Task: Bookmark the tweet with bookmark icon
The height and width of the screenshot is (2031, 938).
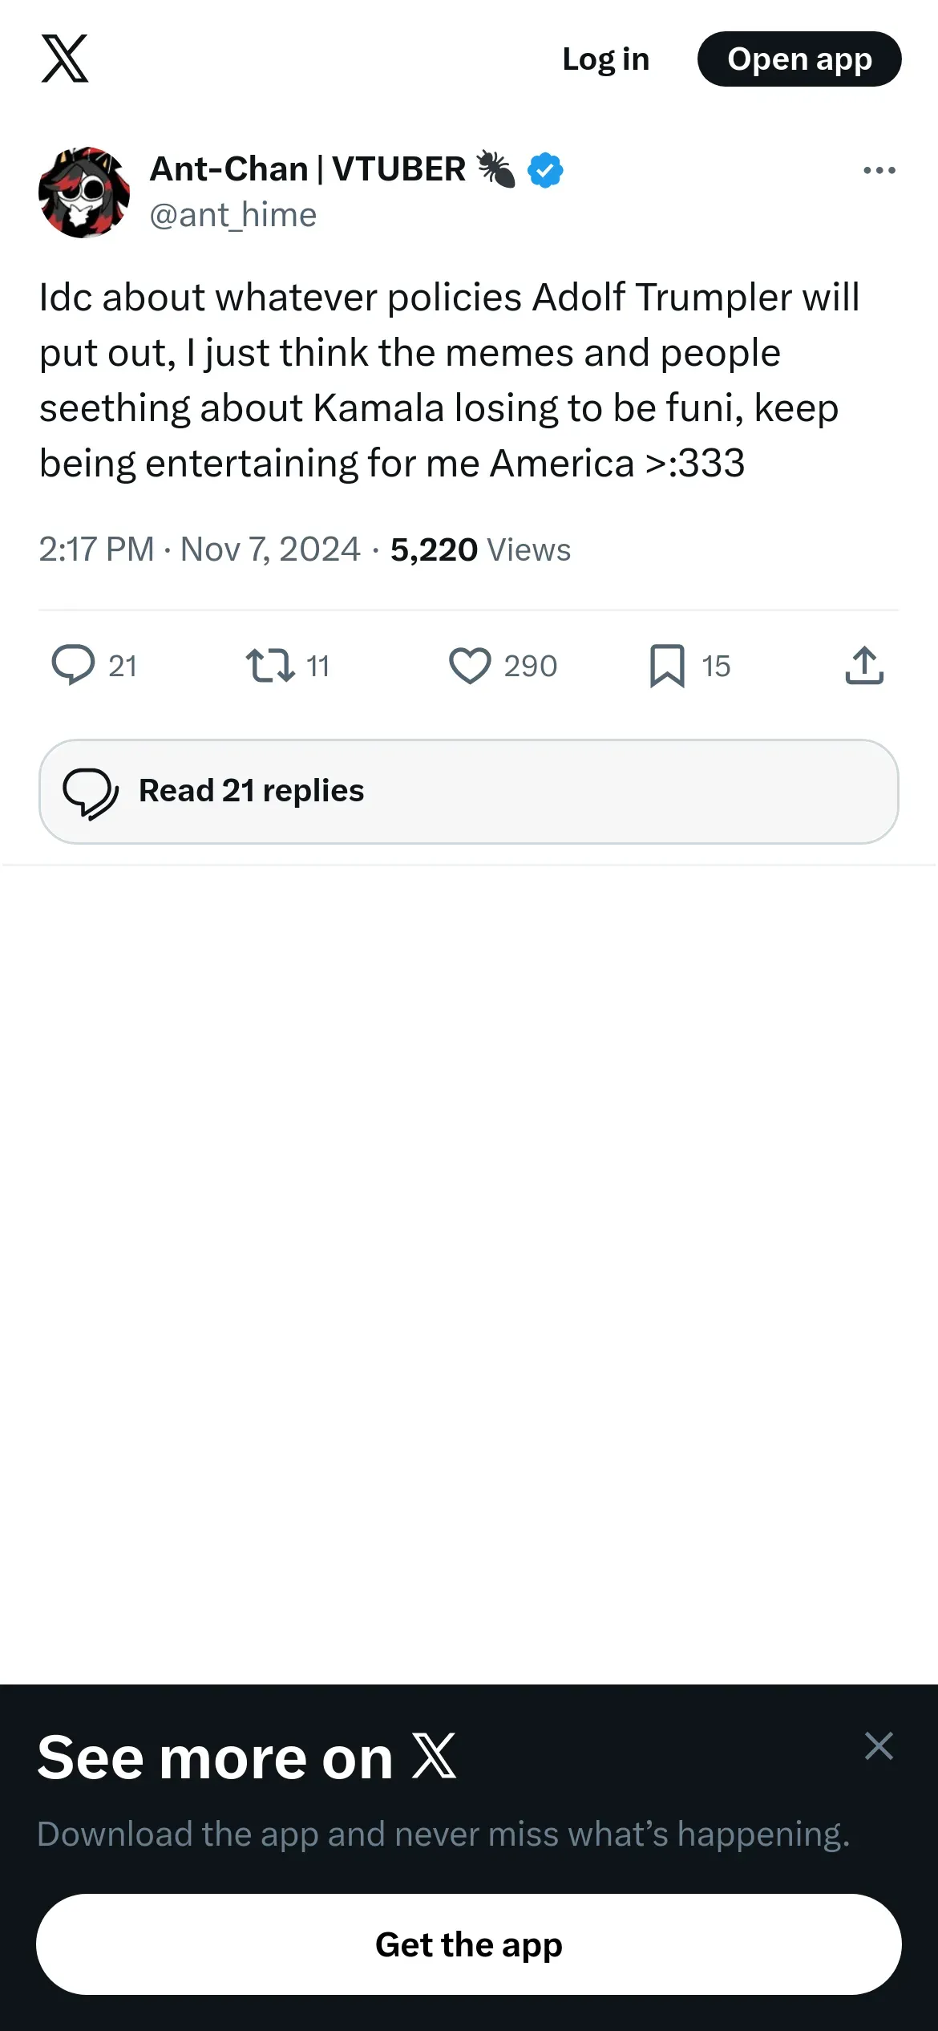Action: point(667,666)
